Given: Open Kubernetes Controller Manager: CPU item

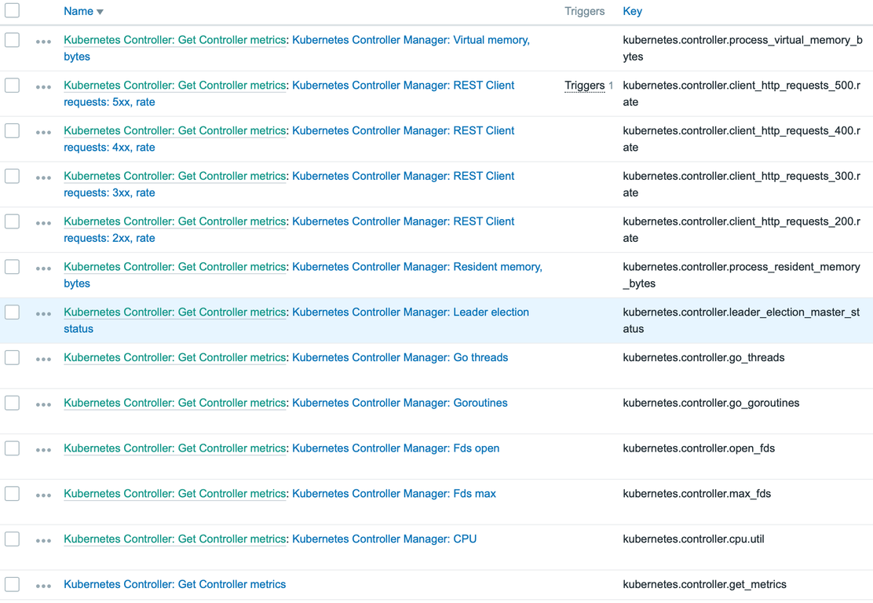Looking at the screenshot, I should 384,539.
